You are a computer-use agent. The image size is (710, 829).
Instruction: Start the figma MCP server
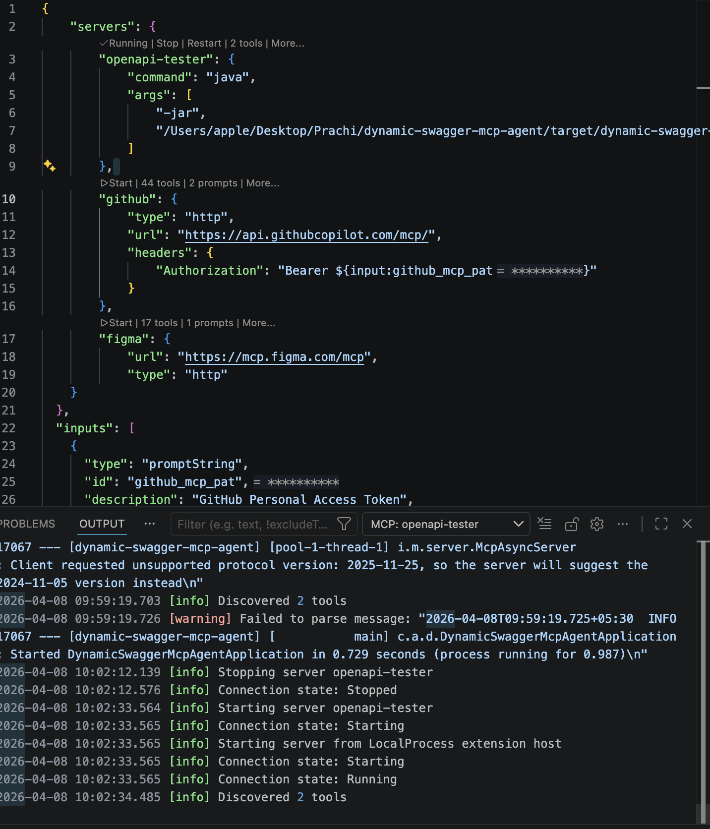117,323
